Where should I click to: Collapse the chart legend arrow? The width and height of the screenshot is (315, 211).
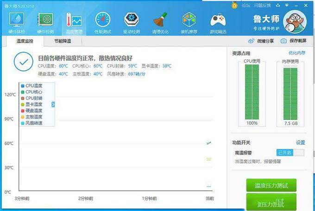click(x=53, y=105)
